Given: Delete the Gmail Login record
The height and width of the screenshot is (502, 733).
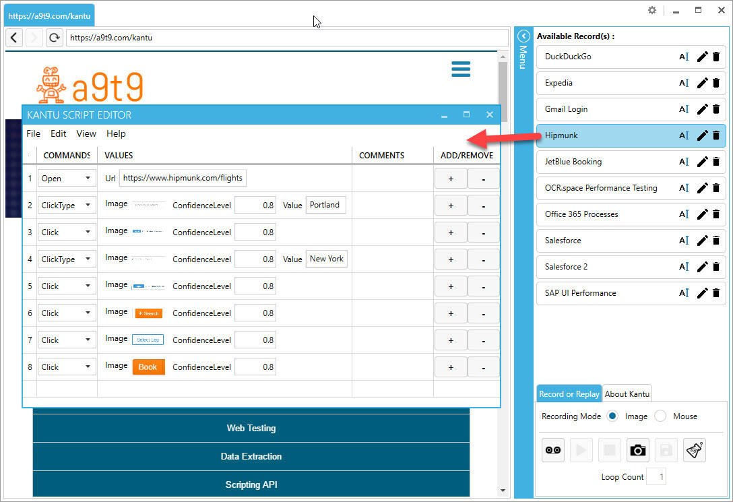Looking at the screenshot, I should (x=716, y=109).
